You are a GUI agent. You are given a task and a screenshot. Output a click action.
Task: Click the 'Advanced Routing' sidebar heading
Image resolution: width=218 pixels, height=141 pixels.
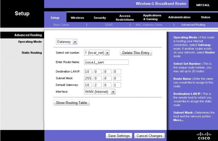point(28,35)
